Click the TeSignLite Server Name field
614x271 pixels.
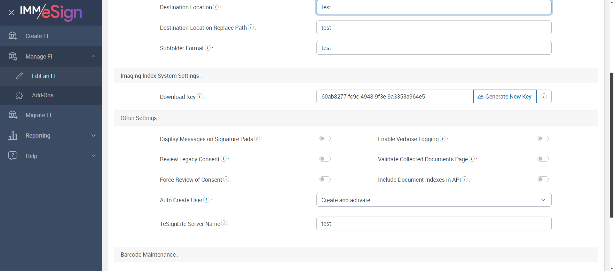[x=434, y=224]
